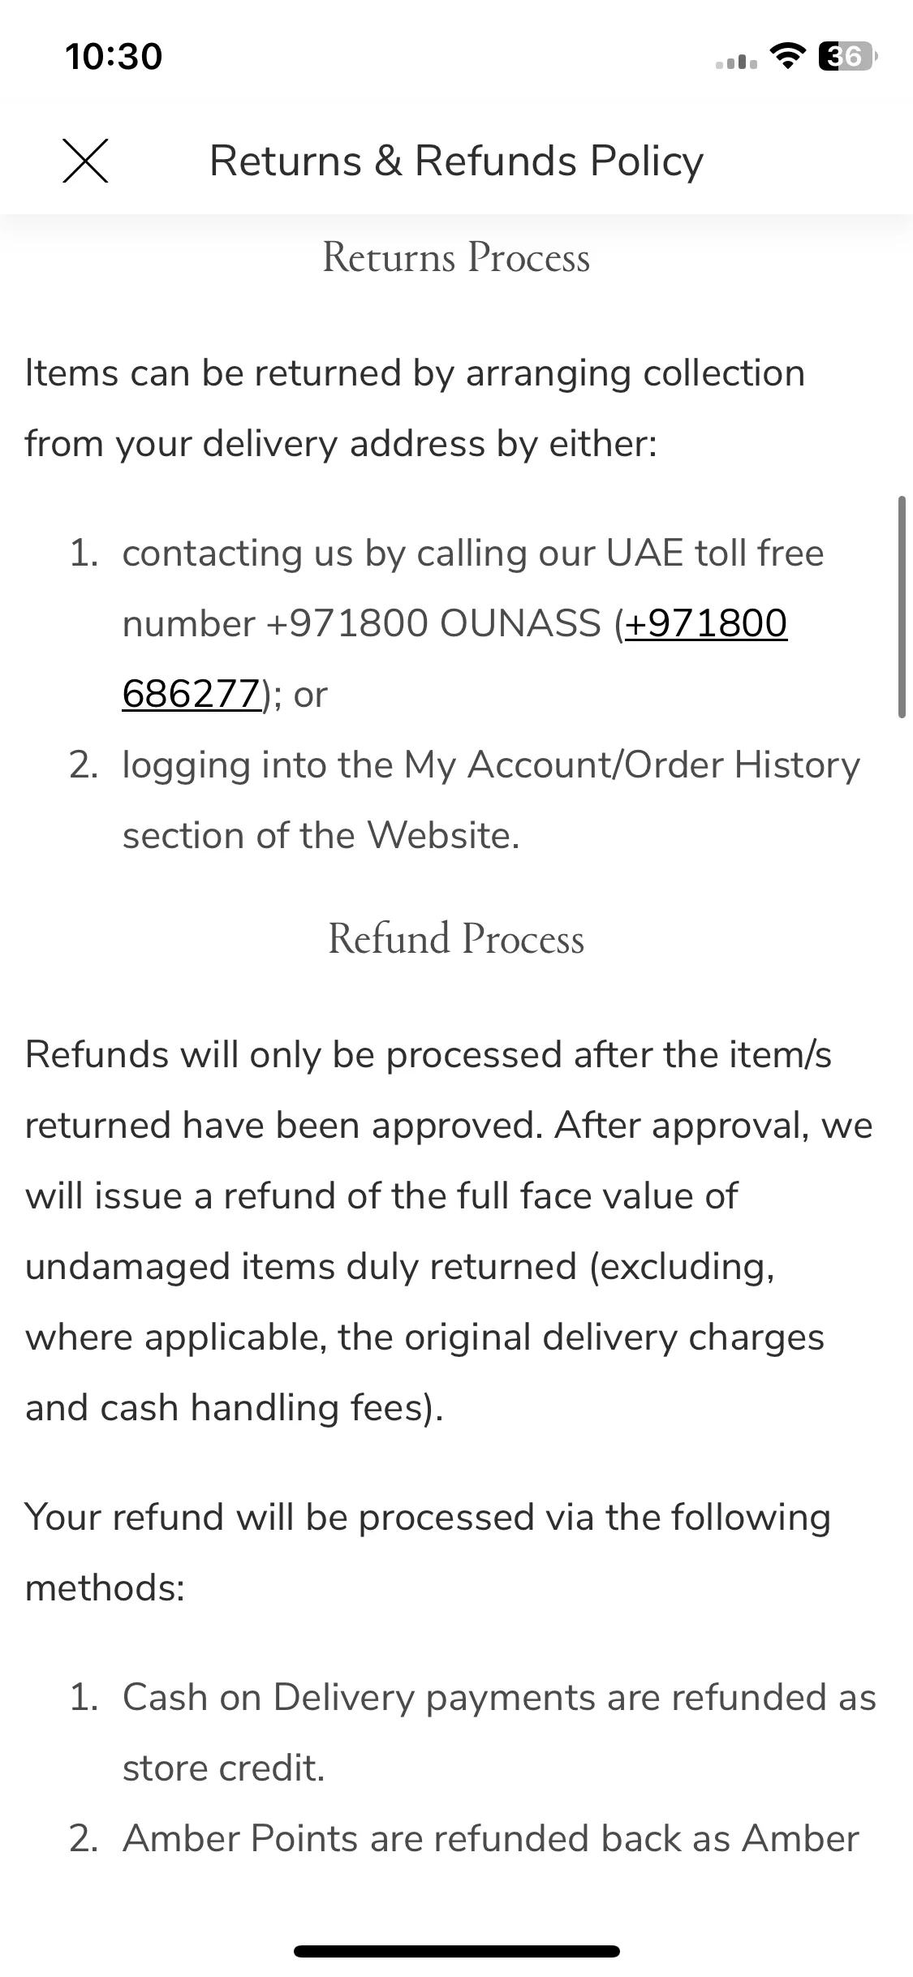The image size is (913, 1977).
Task: Tap the paragraph starting 'Refunds will only'
Action: coord(449,1231)
